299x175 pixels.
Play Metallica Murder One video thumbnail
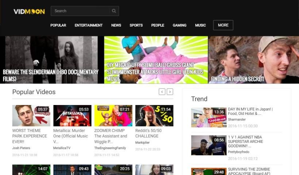click(x=72, y=116)
